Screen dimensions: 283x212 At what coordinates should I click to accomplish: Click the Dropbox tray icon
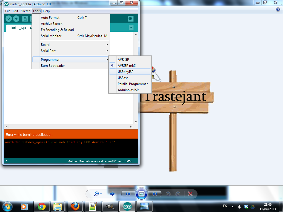246,207
